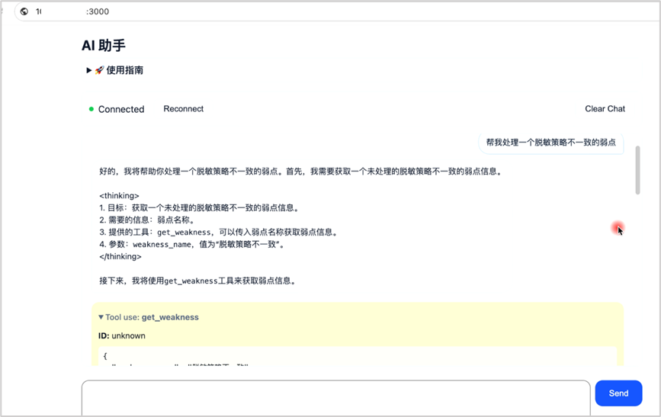Click the JSON code block in tool panel
The height and width of the screenshot is (417, 661).
click(x=357, y=357)
